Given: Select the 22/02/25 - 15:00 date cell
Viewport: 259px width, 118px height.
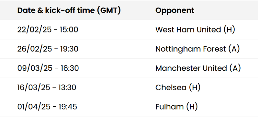Looking at the screenshot, I should click(48, 30).
